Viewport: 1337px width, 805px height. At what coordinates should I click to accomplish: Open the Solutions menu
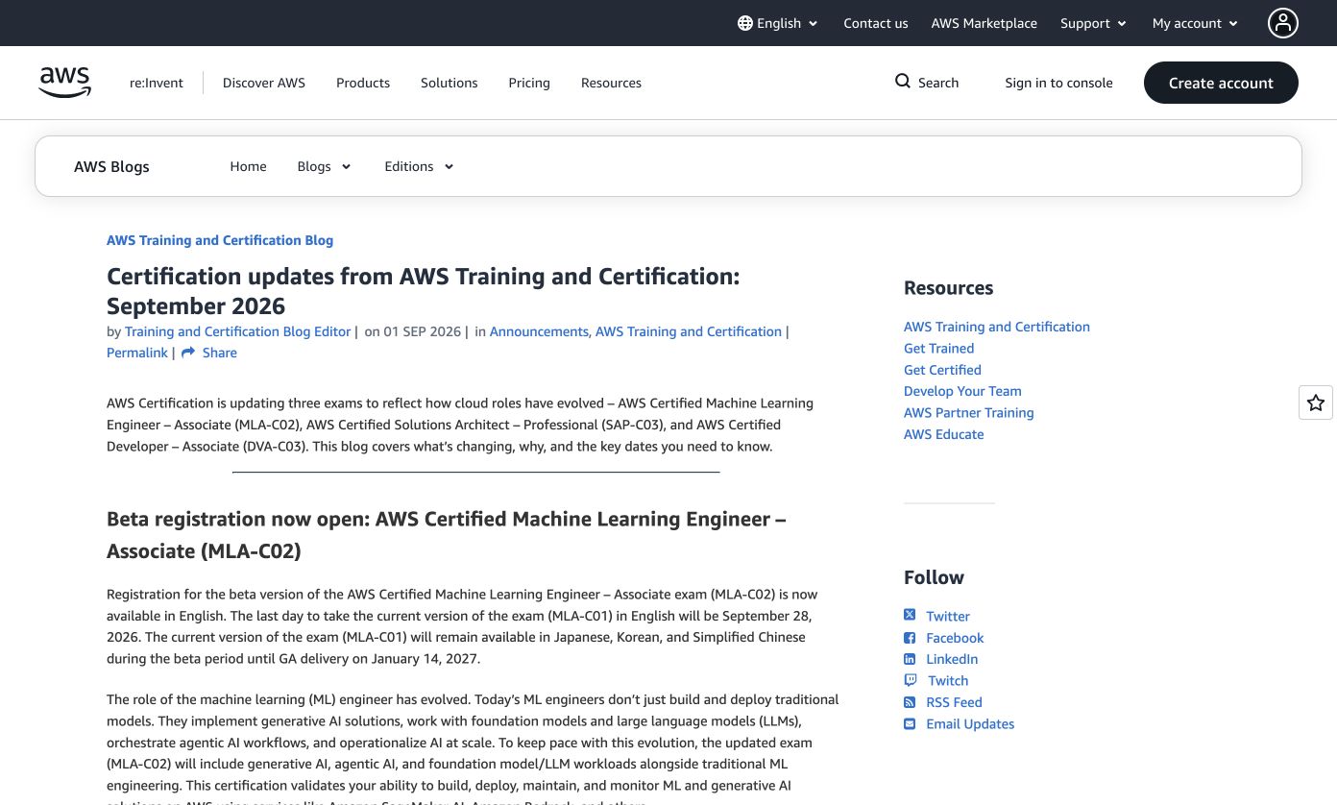(449, 83)
